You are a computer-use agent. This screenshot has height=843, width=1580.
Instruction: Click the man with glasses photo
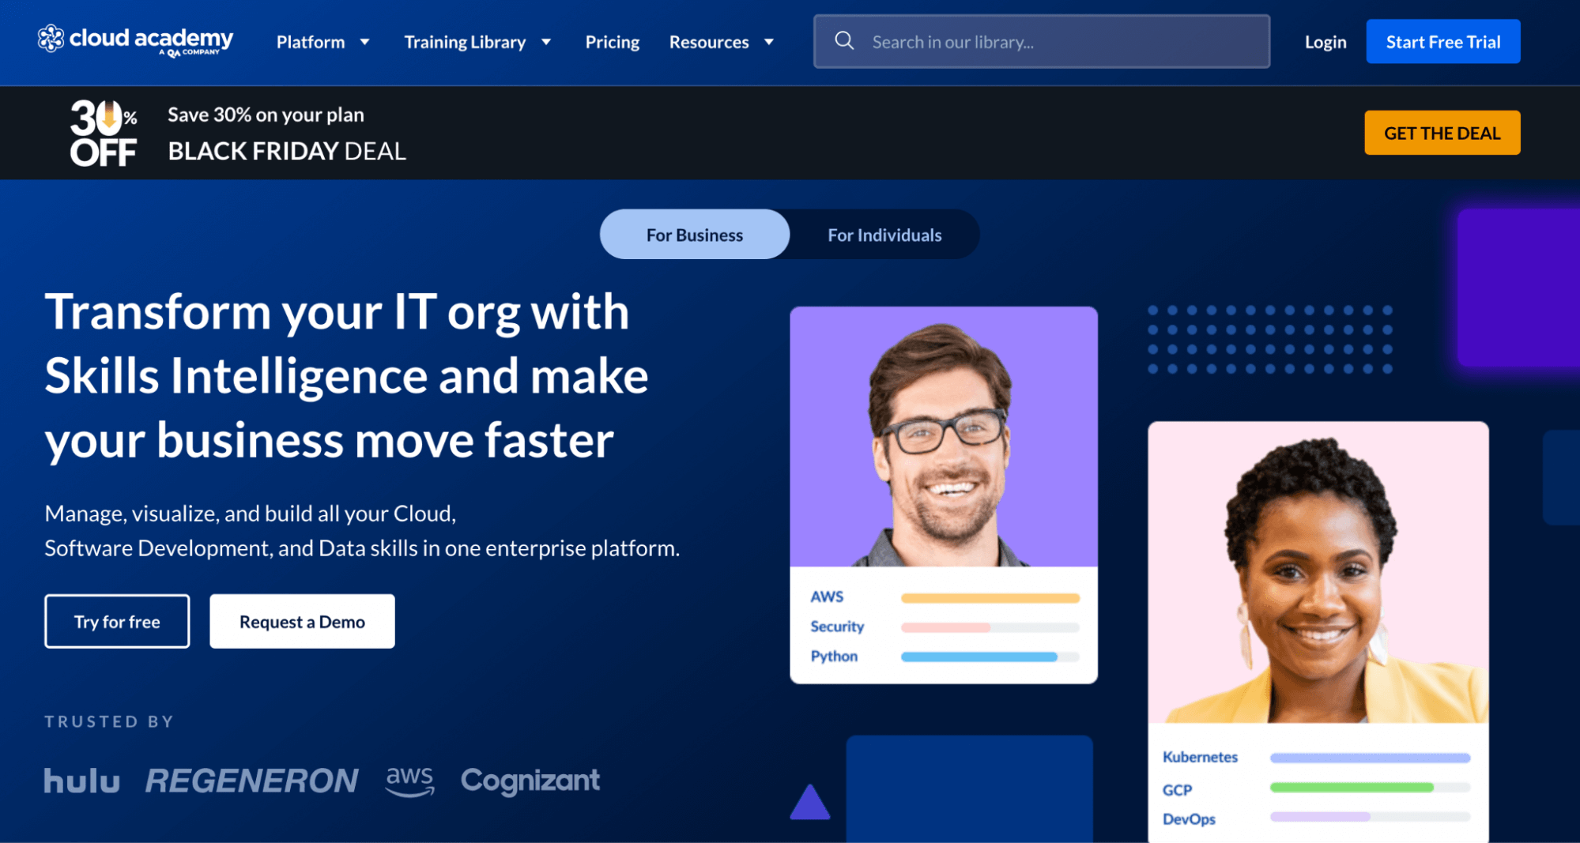coord(944,437)
